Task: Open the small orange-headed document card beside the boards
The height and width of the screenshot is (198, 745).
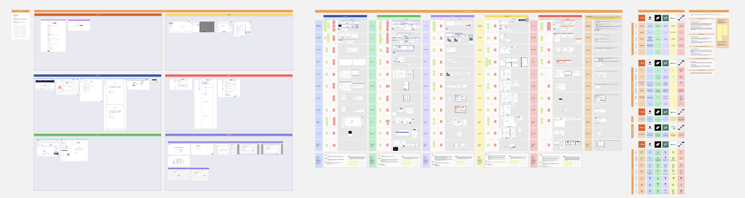Action: pos(20,25)
